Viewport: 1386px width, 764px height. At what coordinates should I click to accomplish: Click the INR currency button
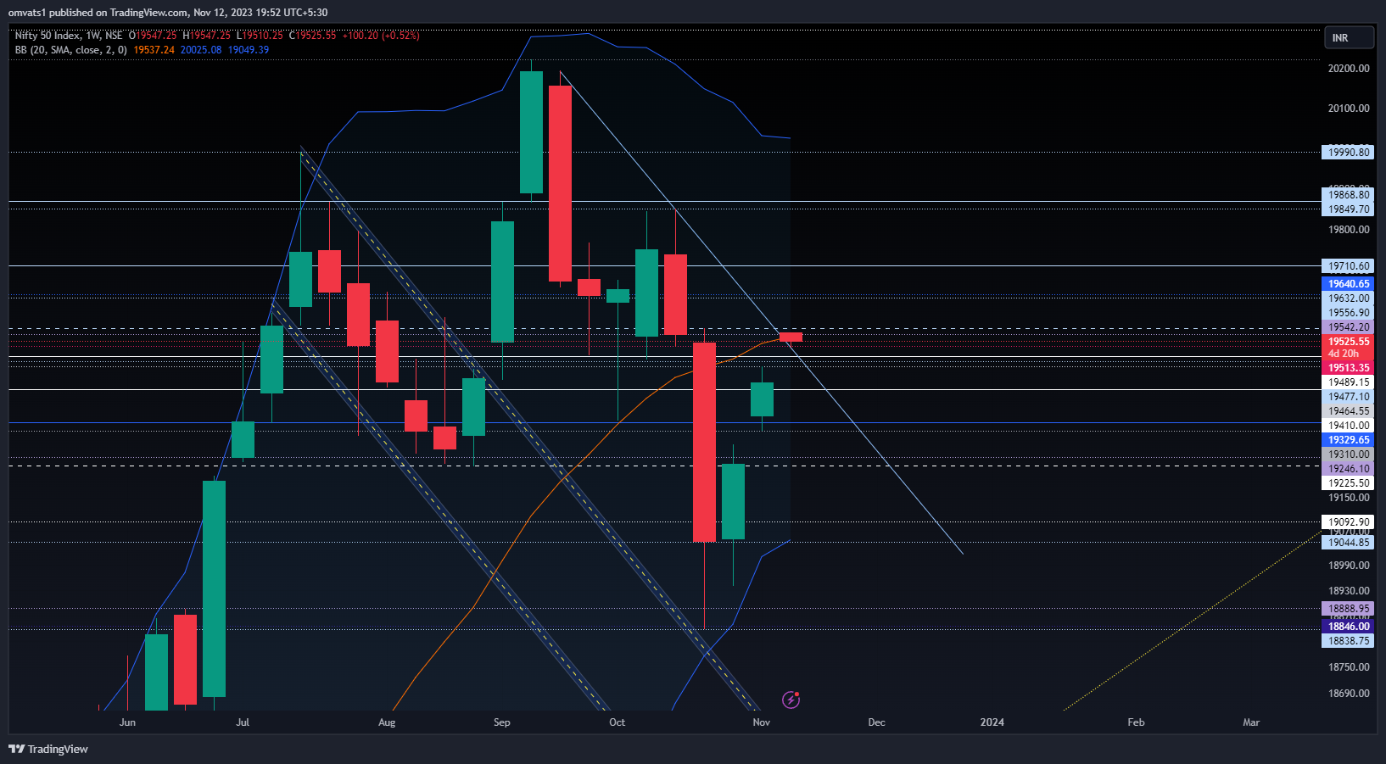(1349, 37)
